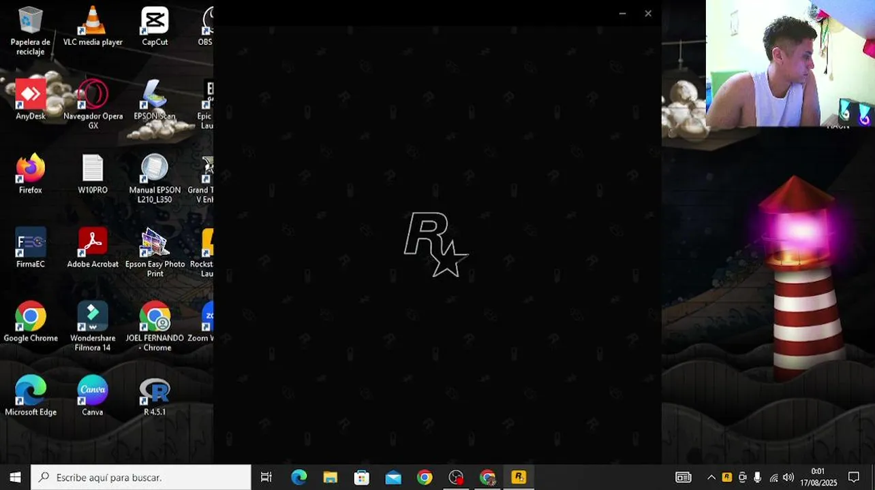Viewport: 875px width, 490px height.
Task: Open File Explorer from the taskbar
Action: click(x=331, y=477)
